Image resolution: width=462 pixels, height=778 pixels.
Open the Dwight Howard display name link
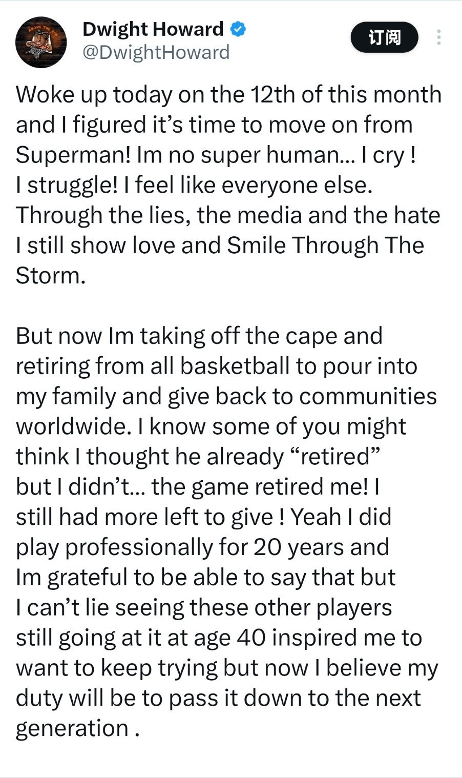pyautogui.click(x=153, y=29)
